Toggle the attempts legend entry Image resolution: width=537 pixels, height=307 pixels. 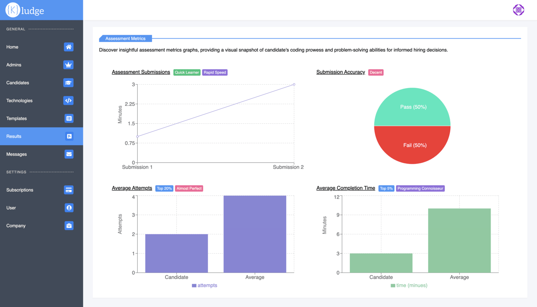pyautogui.click(x=204, y=286)
